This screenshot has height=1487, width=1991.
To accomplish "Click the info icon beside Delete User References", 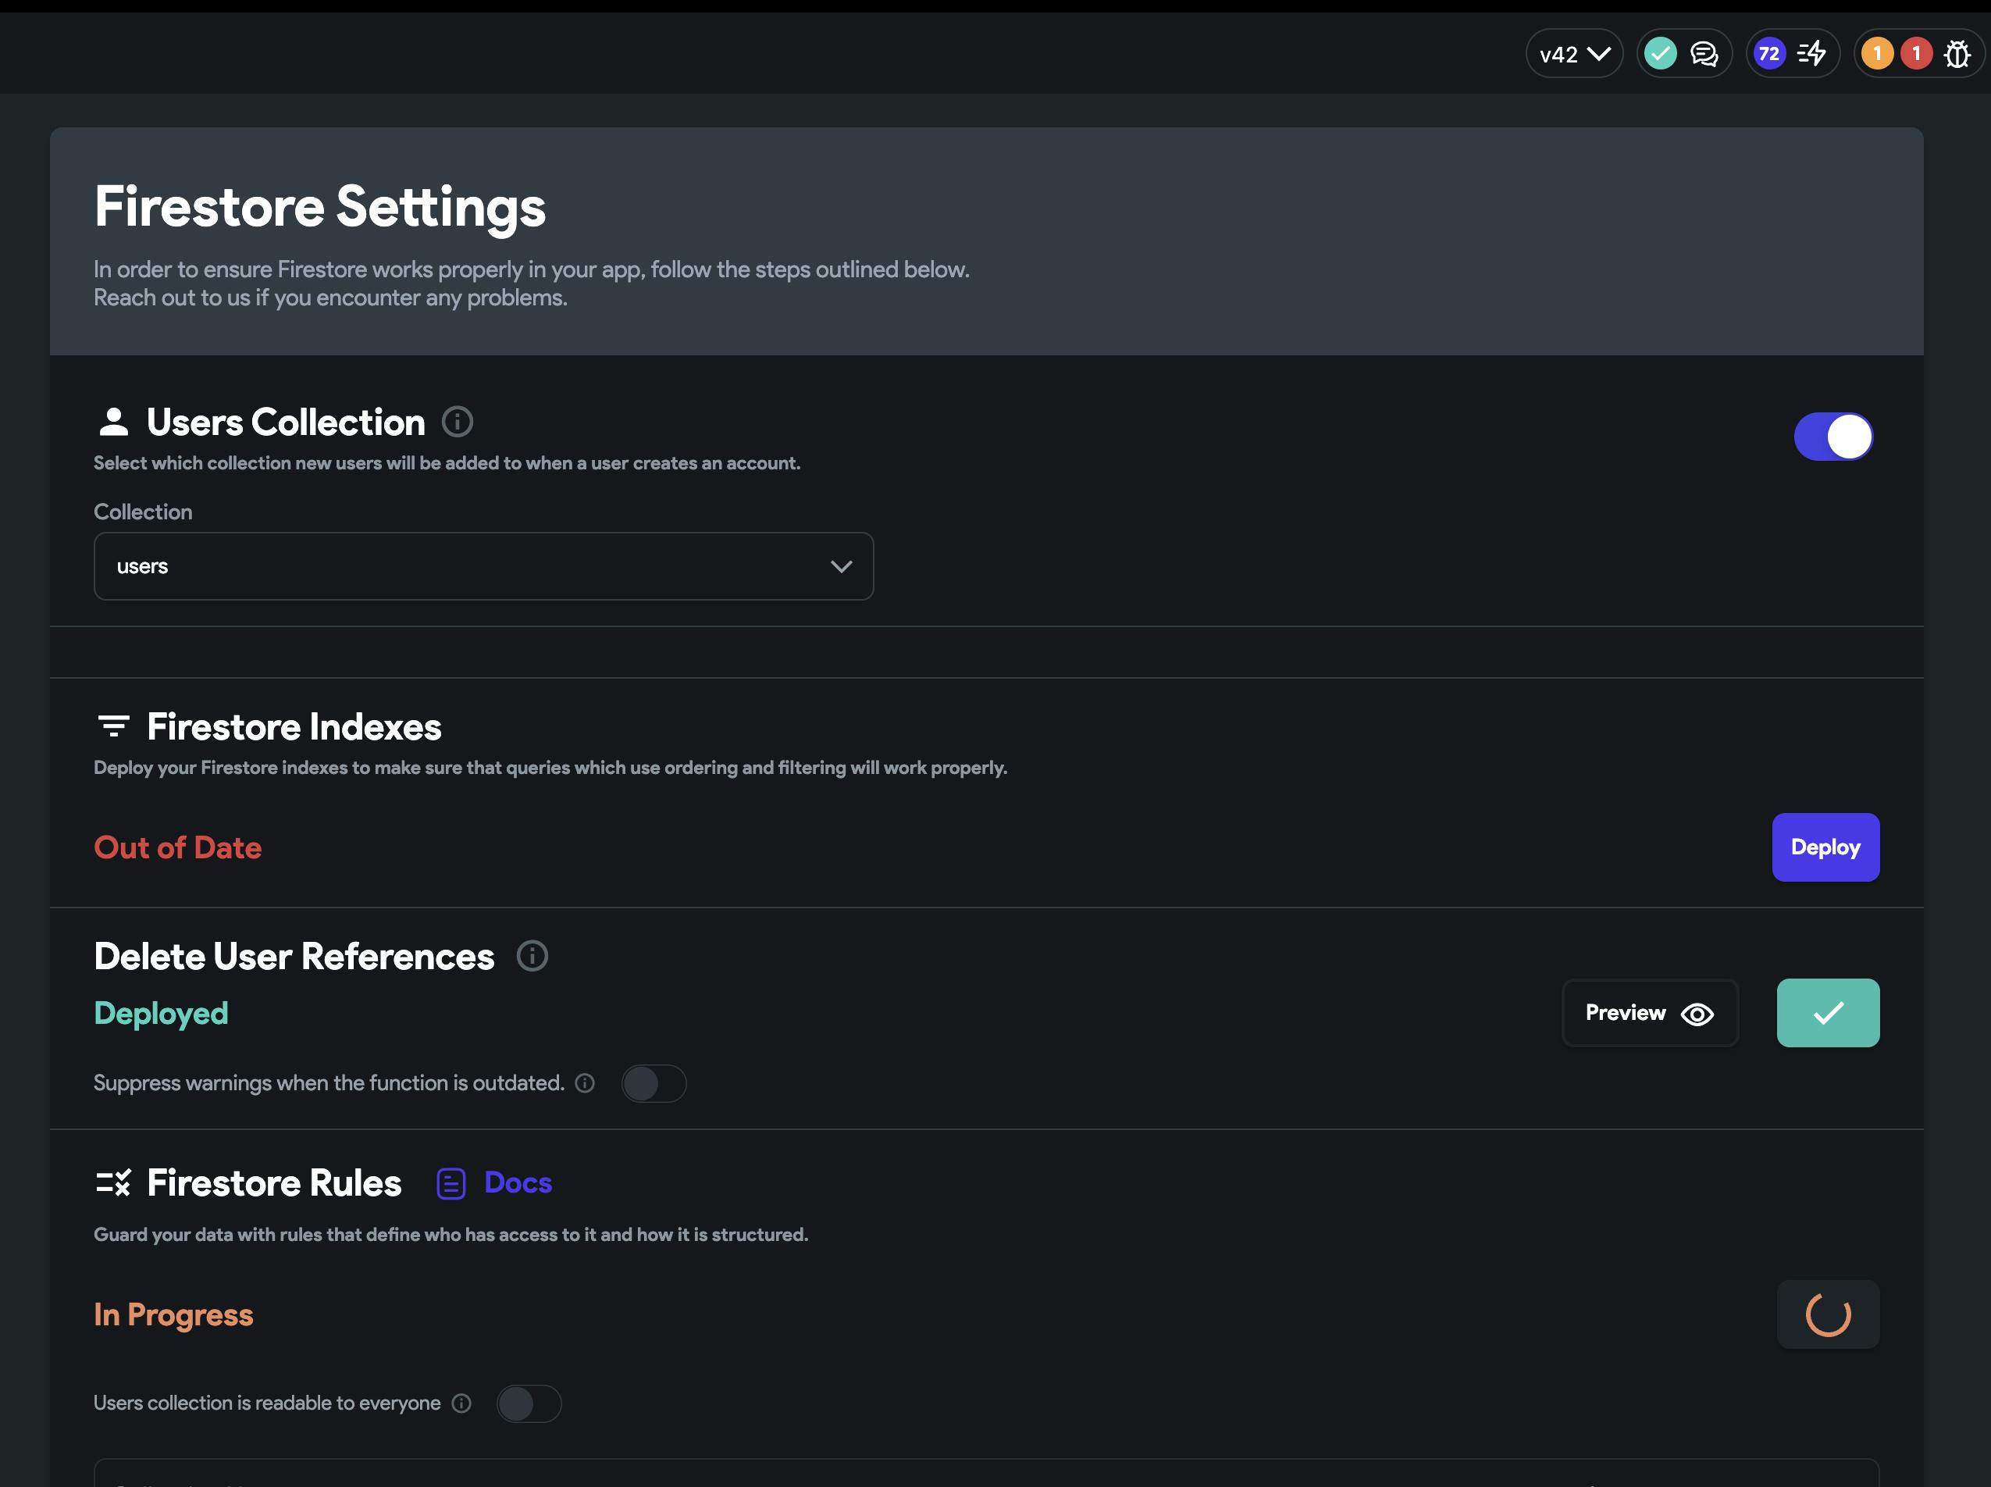I will coord(532,956).
